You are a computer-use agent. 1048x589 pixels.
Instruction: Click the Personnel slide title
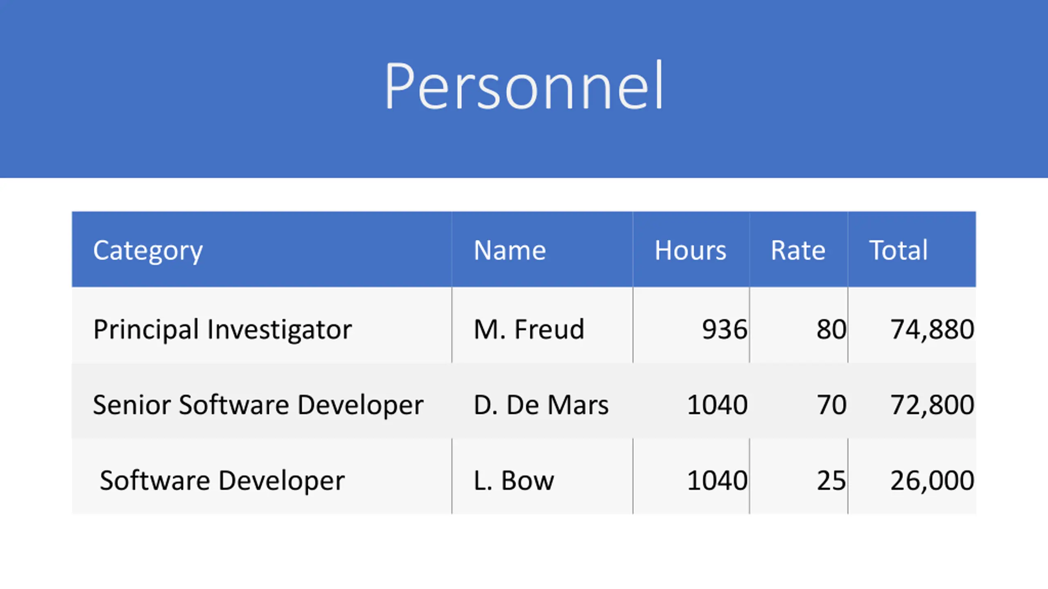(x=524, y=85)
